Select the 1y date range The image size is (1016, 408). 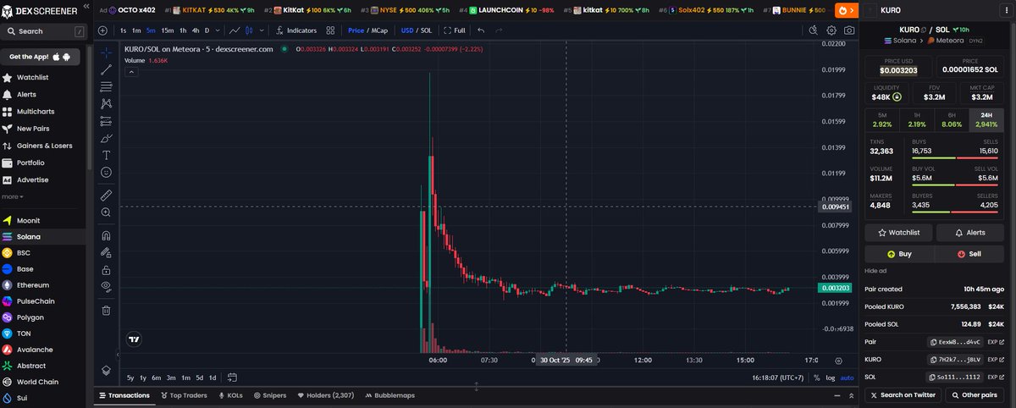click(143, 378)
